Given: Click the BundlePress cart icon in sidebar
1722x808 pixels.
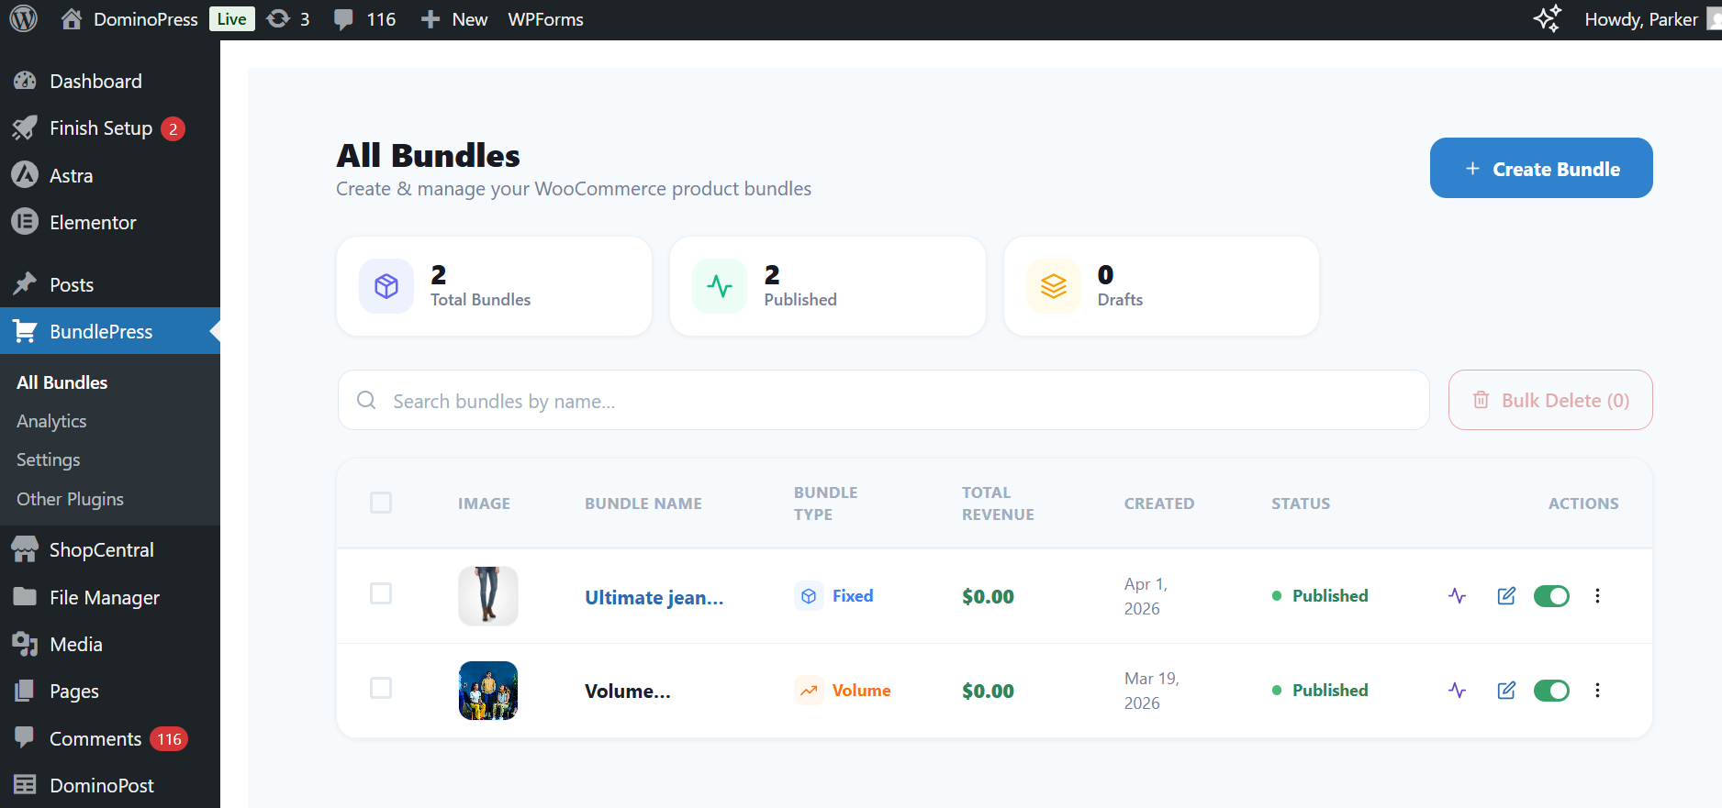Looking at the screenshot, I should pos(25,331).
